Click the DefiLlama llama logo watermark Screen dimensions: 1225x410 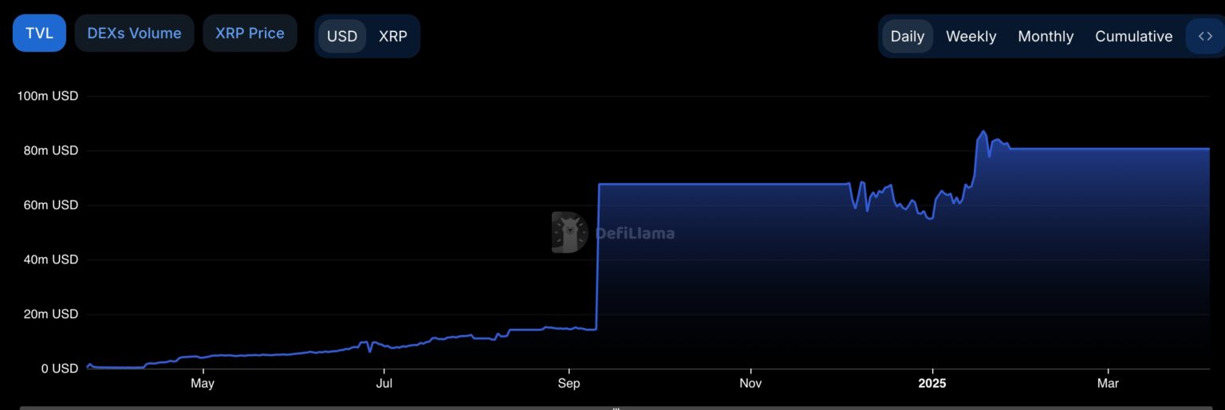(569, 232)
